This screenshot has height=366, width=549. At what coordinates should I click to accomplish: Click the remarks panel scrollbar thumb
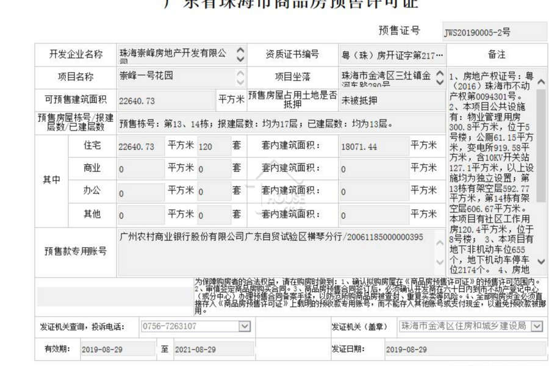[x=541, y=145]
